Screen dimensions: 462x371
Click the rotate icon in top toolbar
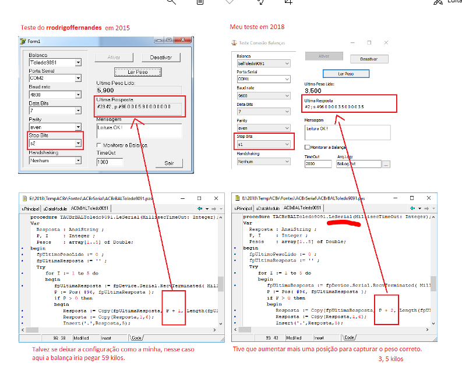[x=260, y=2]
